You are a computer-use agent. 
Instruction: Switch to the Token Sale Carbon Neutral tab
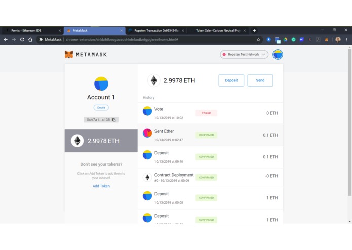[x=218, y=31]
